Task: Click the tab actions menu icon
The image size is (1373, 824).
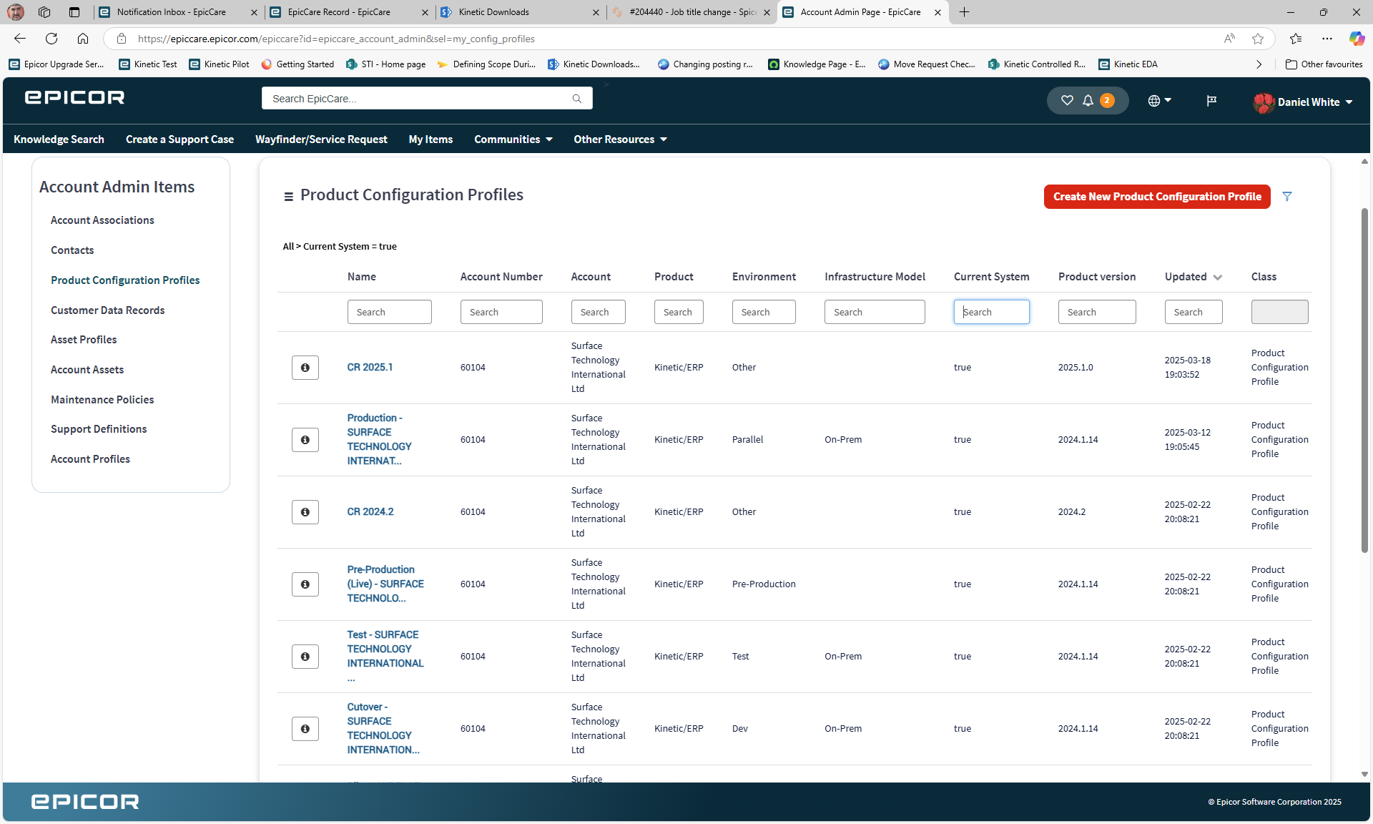Action: pyautogui.click(x=74, y=12)
